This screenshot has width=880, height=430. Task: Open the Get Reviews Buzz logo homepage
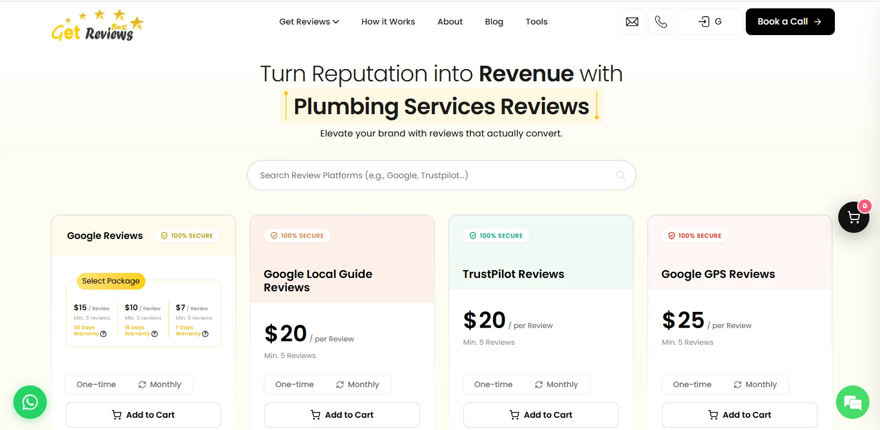click(97, 26)
